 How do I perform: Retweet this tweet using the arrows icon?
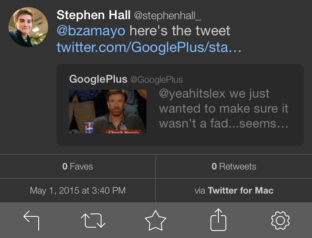(x=94, y=220)
